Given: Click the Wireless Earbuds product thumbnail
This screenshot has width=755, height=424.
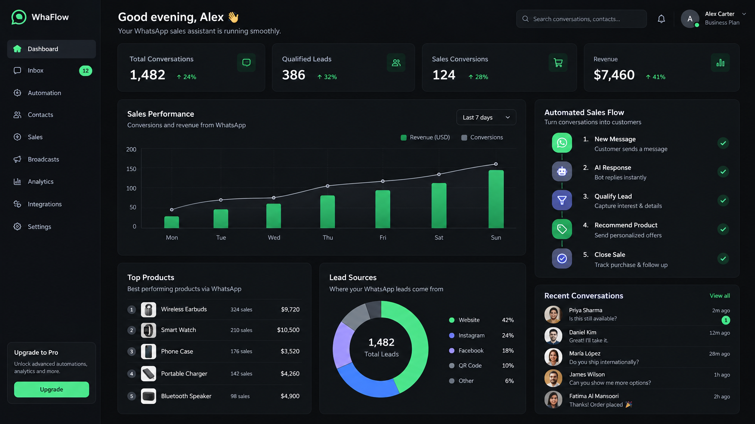Looking at the screenshot, I should coord(148,310).
